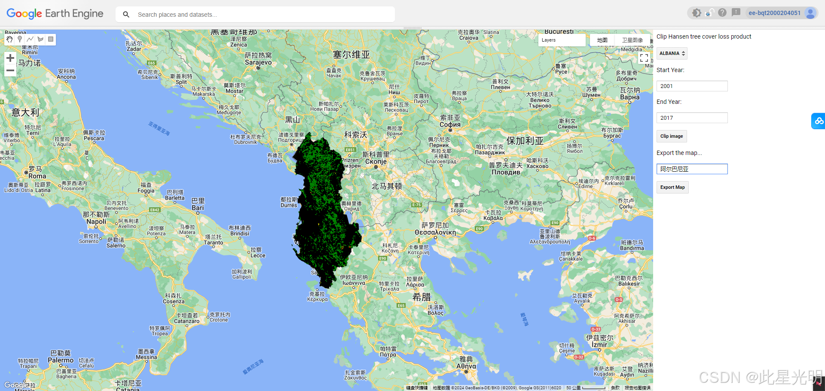Open the account avatar menu
This screenshot has width=825, height=391.
(810, 13)
